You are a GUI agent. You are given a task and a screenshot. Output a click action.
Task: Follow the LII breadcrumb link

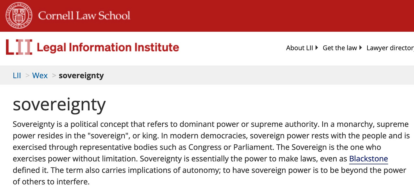(17, 75)
